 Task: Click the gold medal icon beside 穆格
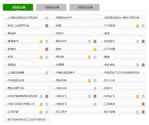pyautogui.click(x=95, y=49)
